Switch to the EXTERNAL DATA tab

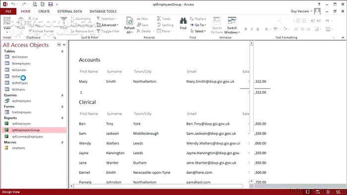[x=70, y=11]
